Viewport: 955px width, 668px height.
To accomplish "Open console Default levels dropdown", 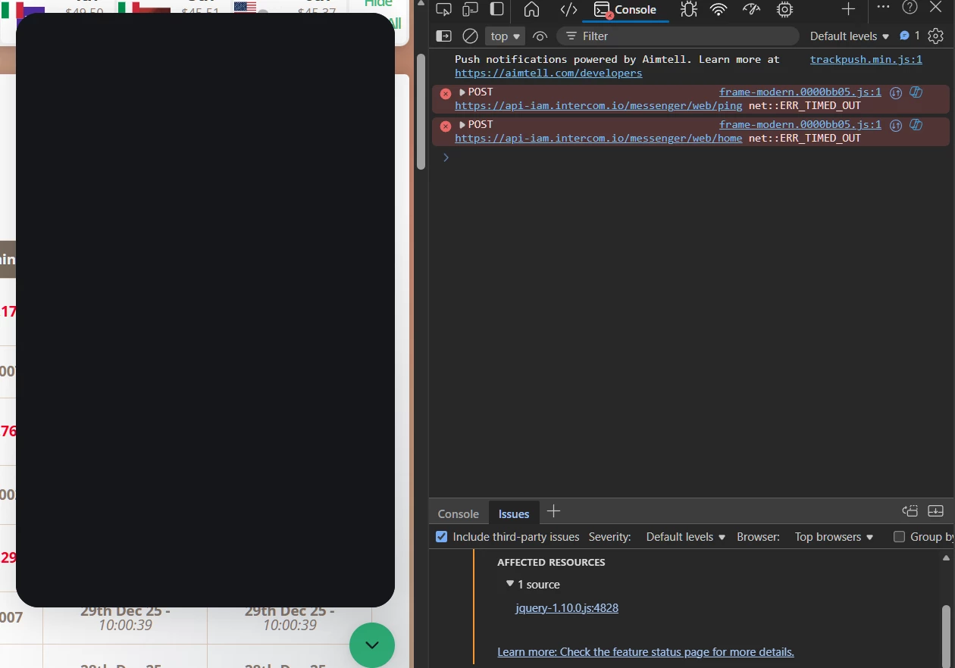I will pyautogui.click(x=849, y=36).
